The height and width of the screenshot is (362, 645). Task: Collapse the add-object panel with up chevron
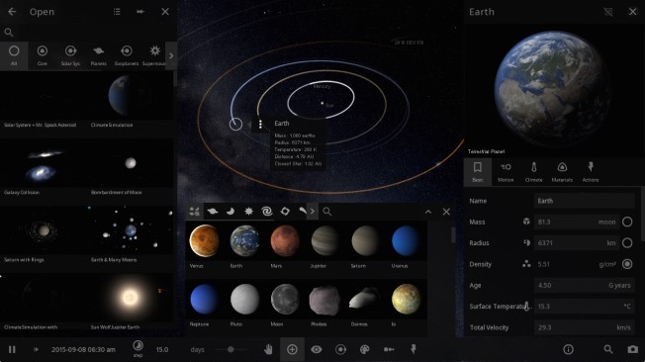[x=428, y=212]
